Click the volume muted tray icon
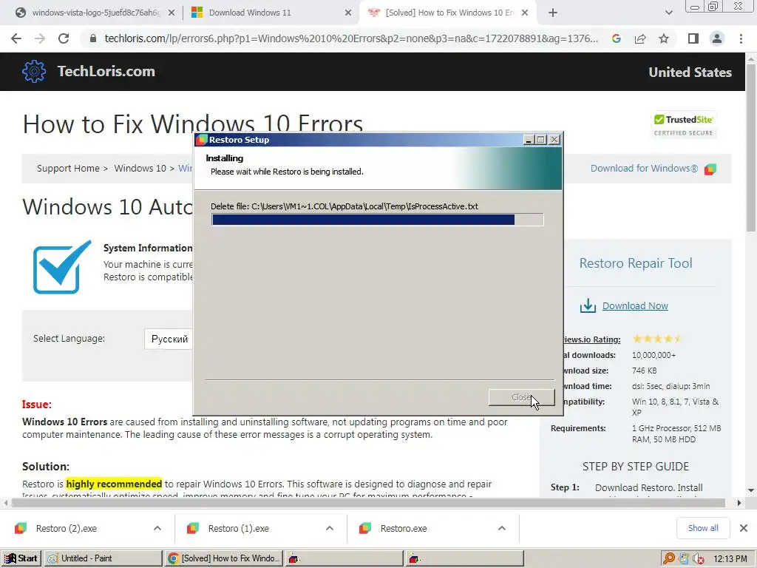 point(698,559)
